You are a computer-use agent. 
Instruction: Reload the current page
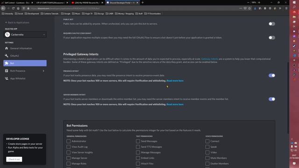(13, 8)
